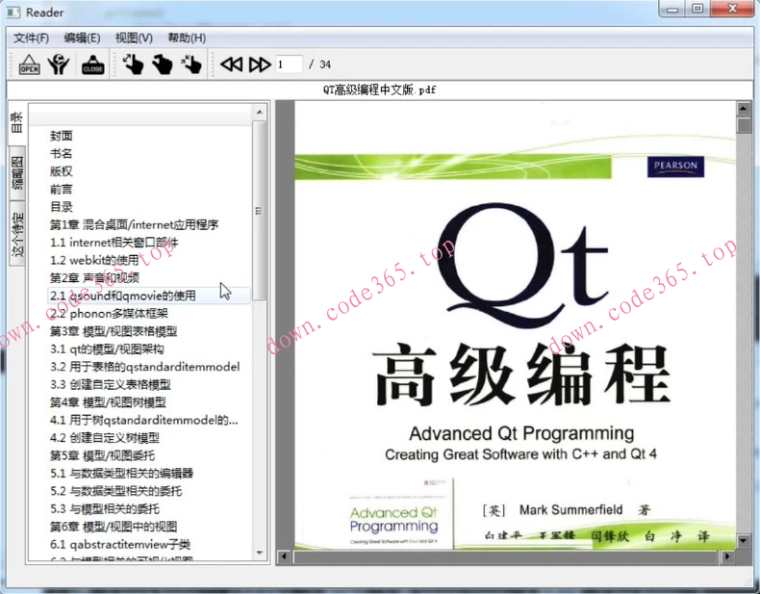Open section 1.1 internet相关窗口部件
Viewport: 760px width, 594px height.
click(114, 243)
